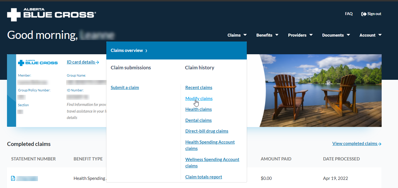Click the DATE PROCESSED column header

(x=341, y=159)
